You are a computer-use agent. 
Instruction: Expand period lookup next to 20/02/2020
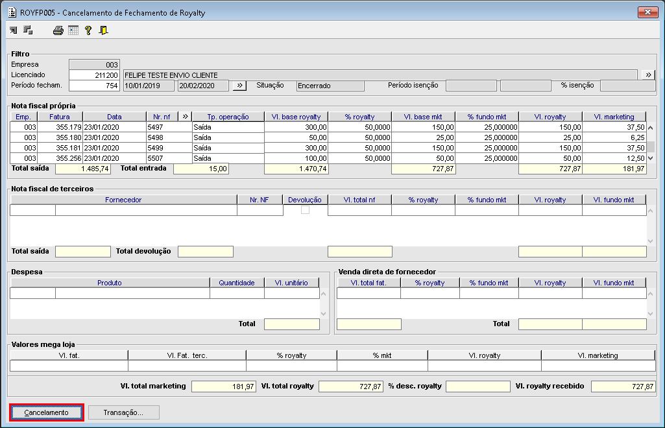[239, 86]
